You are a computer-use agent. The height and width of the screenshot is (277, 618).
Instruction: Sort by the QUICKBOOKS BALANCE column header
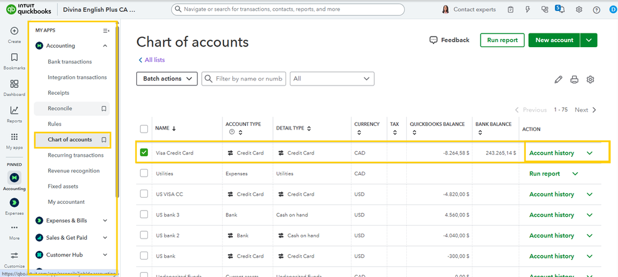tap(437, 128)
